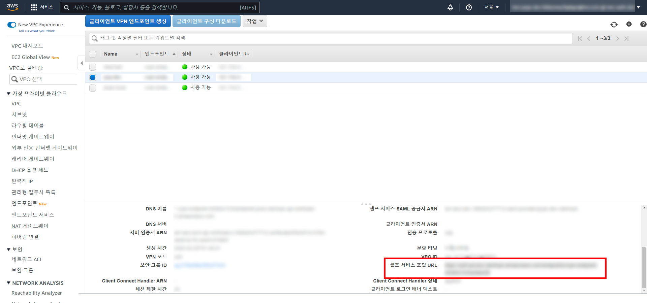The width and height of the screenshot is (647, 303).
Task: Open 라우팅 테이블 in the sidebar
Action: coord(28,126)
